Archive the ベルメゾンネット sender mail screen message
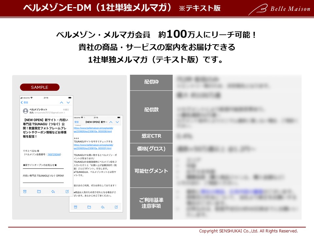The height and width of the screenshot is (236, 314). click(x=25, y=191)
